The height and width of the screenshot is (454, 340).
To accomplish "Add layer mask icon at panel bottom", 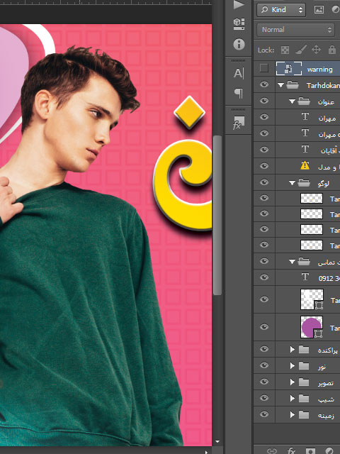I will [x=310, y=450].
